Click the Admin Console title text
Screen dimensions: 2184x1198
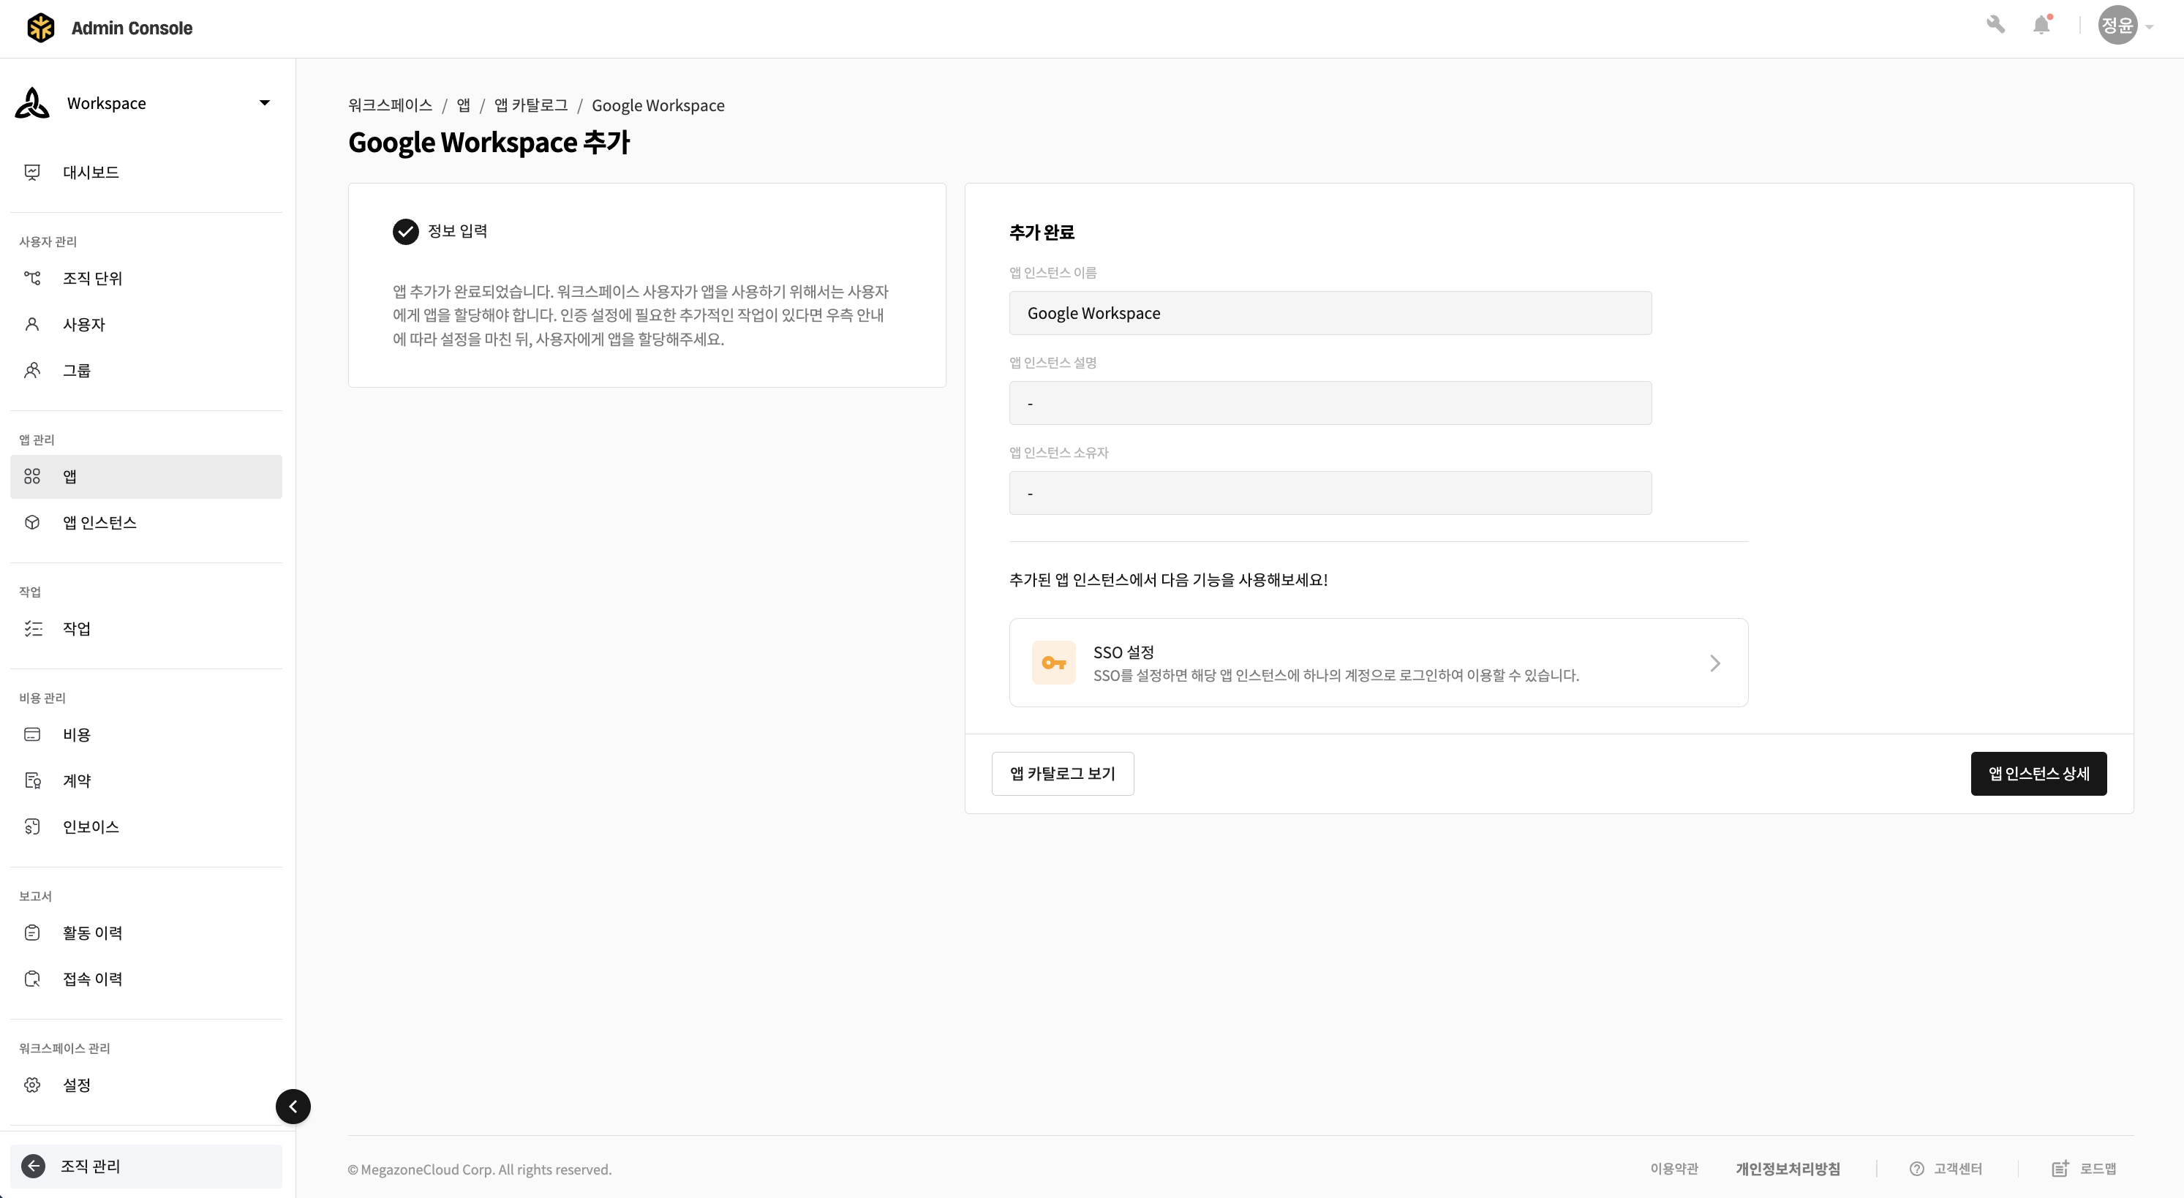tap(132, 28)
